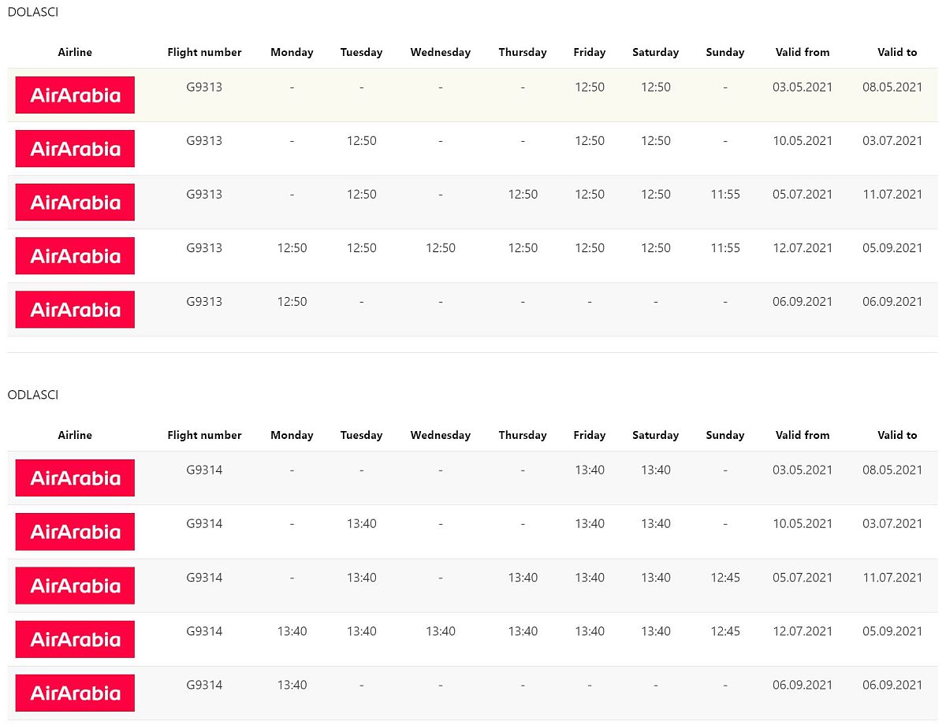Click AirArabia logo in DOLASCI row valid from 03.05.2021
Screen dimensions: 946x725
[75, 95]
